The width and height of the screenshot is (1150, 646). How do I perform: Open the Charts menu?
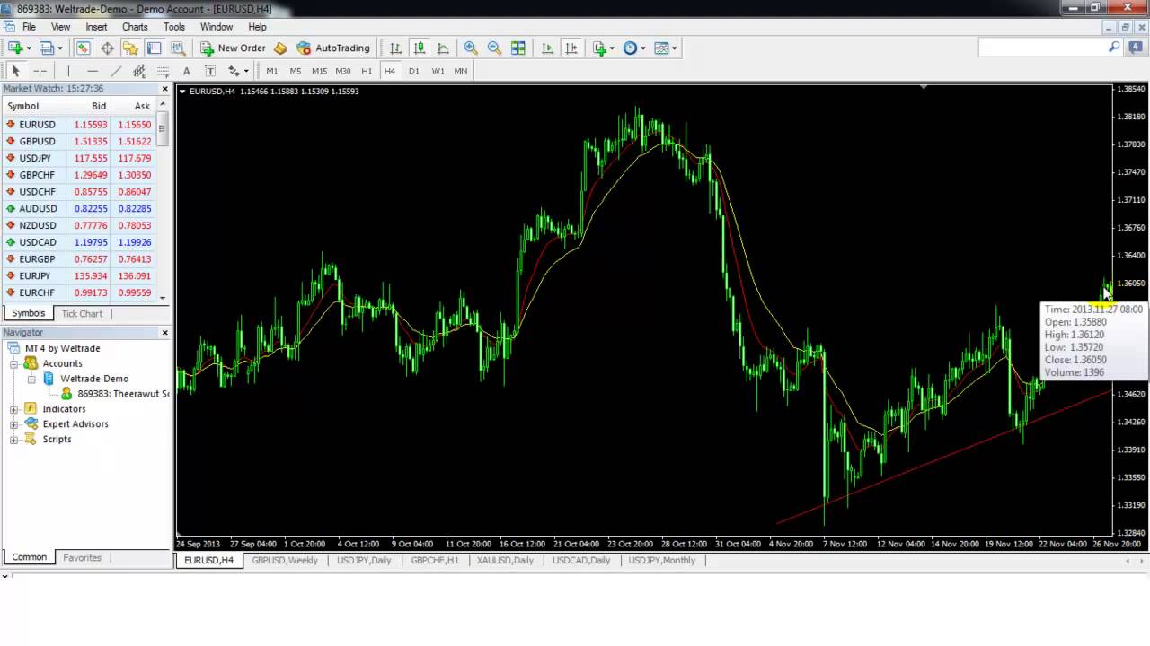135,27
